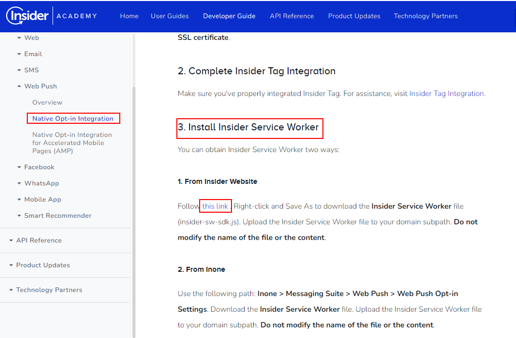Go to Developer Guide top tab

coord(229,16)
